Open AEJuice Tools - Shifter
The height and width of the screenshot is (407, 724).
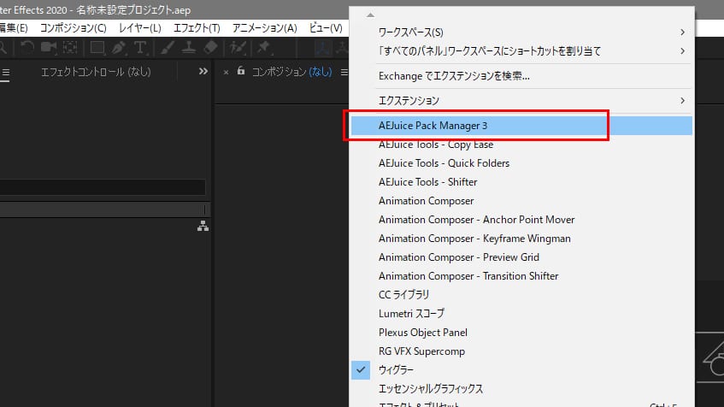pyautogui.click(x=521, y=182)
